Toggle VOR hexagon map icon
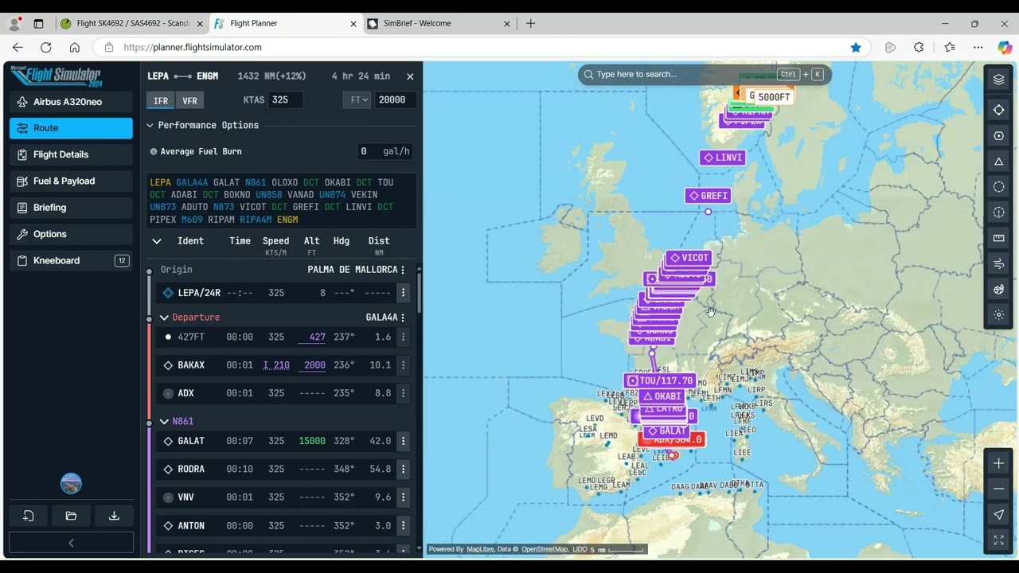1019x573 pixels. tap(998, 136)
